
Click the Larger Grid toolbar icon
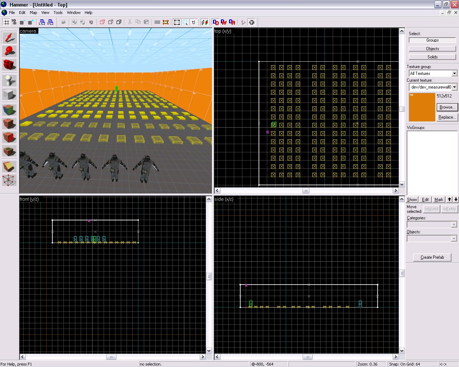click(30, 22)
